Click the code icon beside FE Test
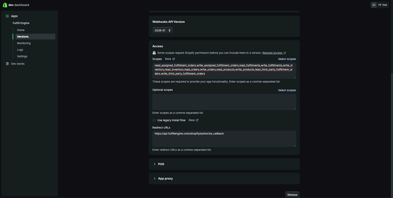 [374, 5]
